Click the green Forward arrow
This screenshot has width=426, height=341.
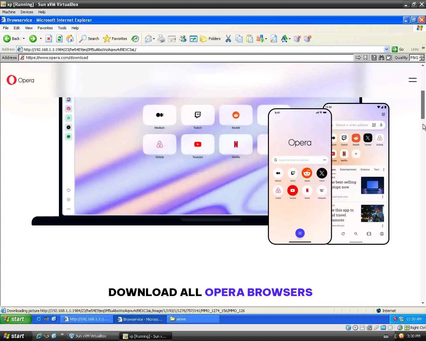[33, 39]
